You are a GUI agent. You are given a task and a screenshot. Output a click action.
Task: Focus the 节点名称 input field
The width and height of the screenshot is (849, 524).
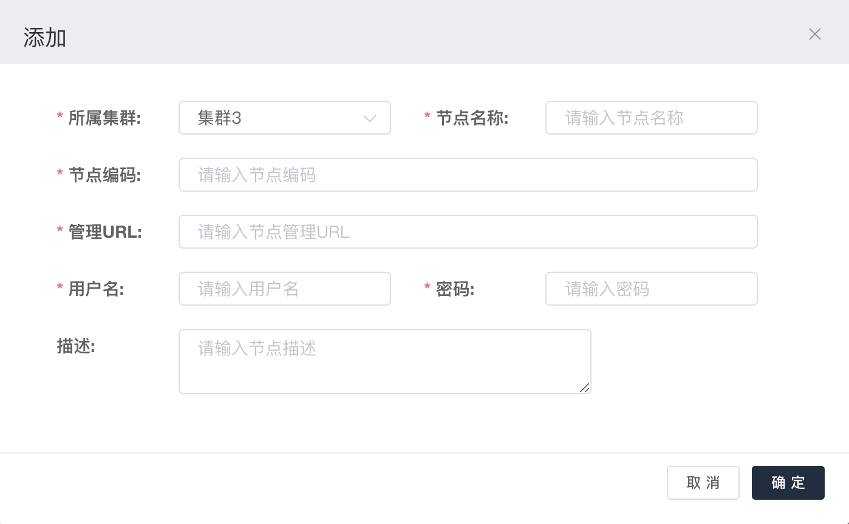coord(651,118)
